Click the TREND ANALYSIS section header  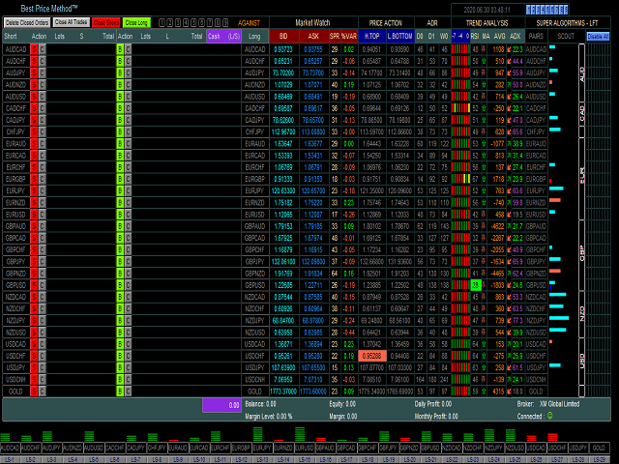click(x=487, y=23)
